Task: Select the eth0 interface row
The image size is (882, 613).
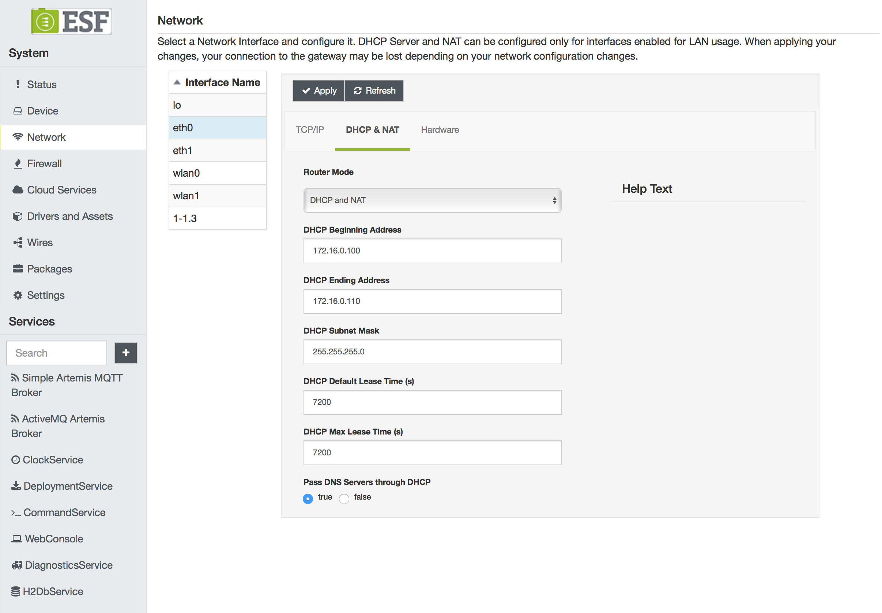Action: click(x=218, y=128)
